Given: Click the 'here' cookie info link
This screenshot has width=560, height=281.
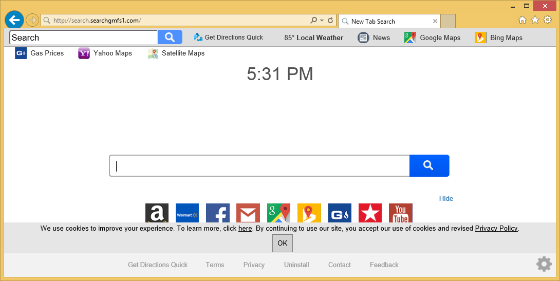Looking at the screenshot, I should (x=245, y=229).
